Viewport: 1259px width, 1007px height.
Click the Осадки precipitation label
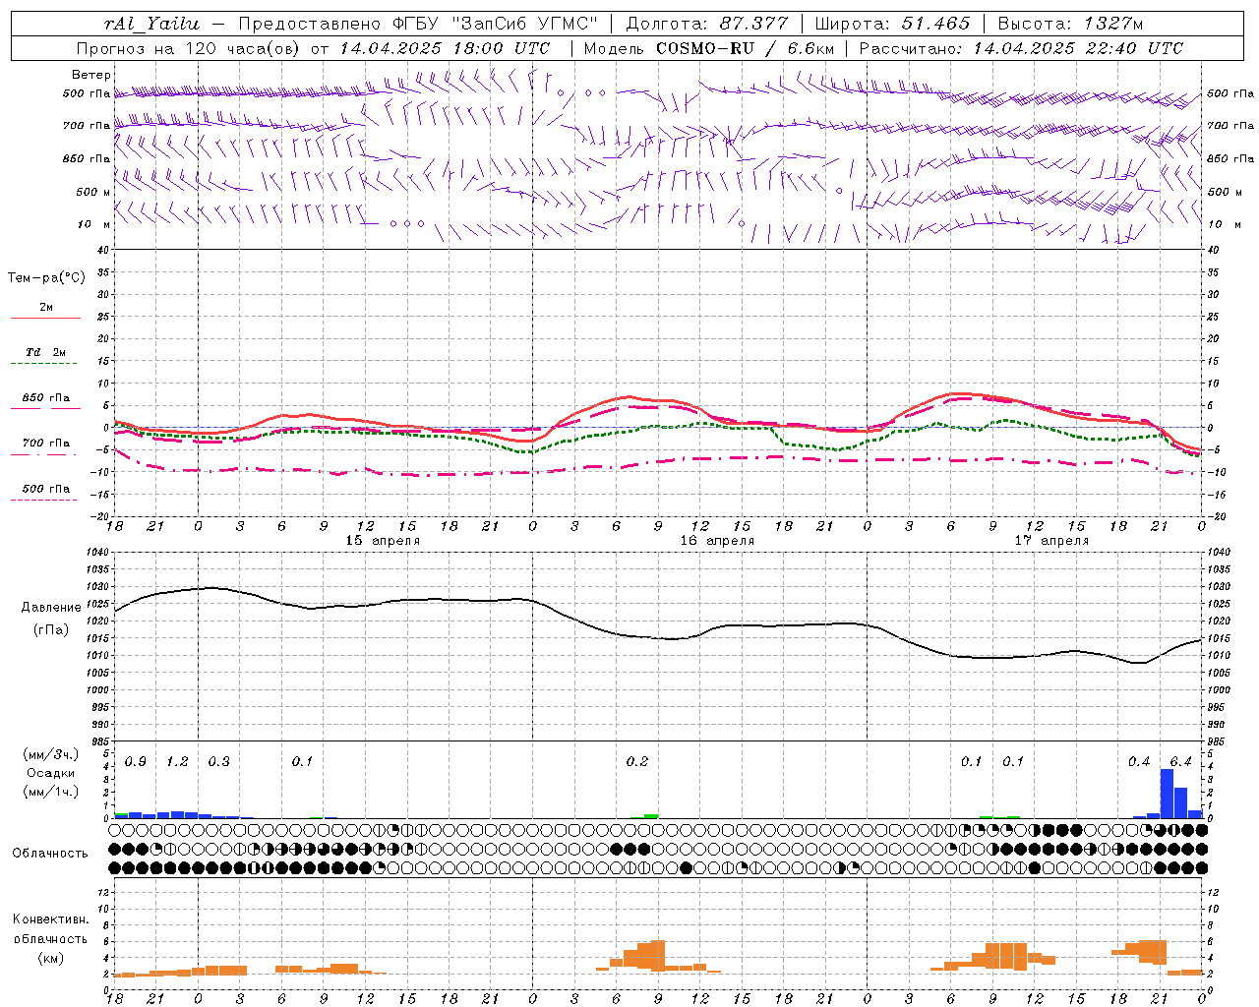(51, 773)
